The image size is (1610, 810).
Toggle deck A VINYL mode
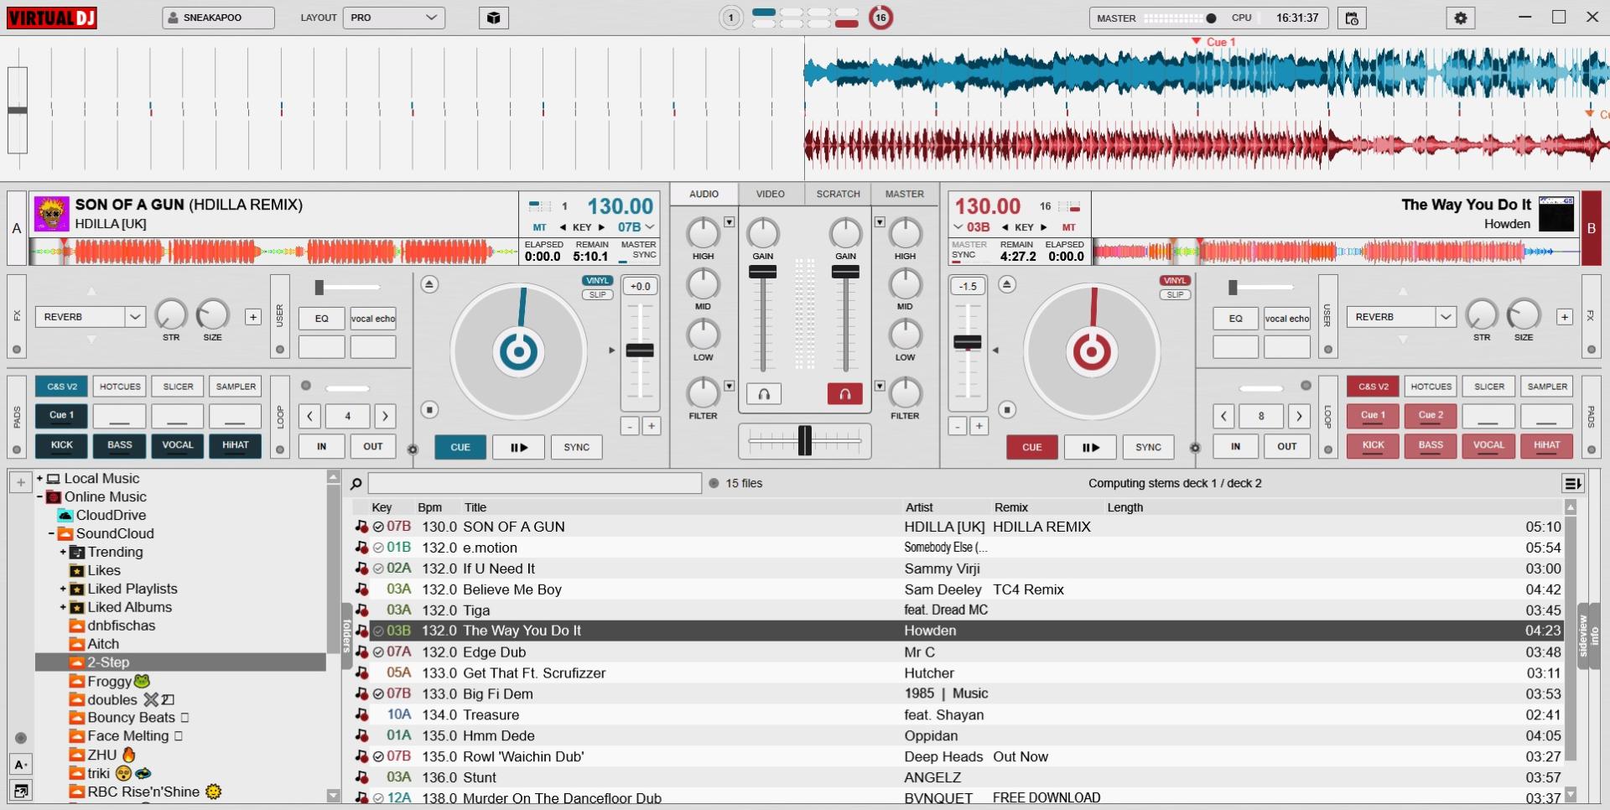click(598, 281)
